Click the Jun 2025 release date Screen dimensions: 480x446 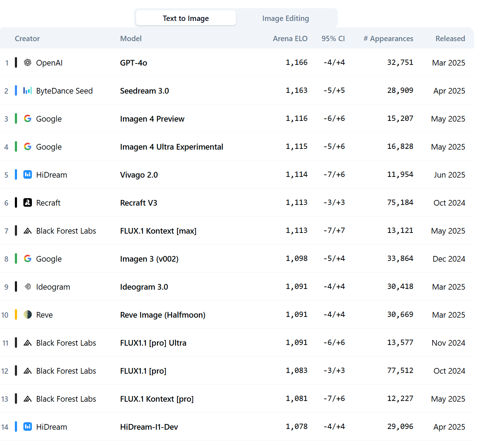[x=449, y=175]
